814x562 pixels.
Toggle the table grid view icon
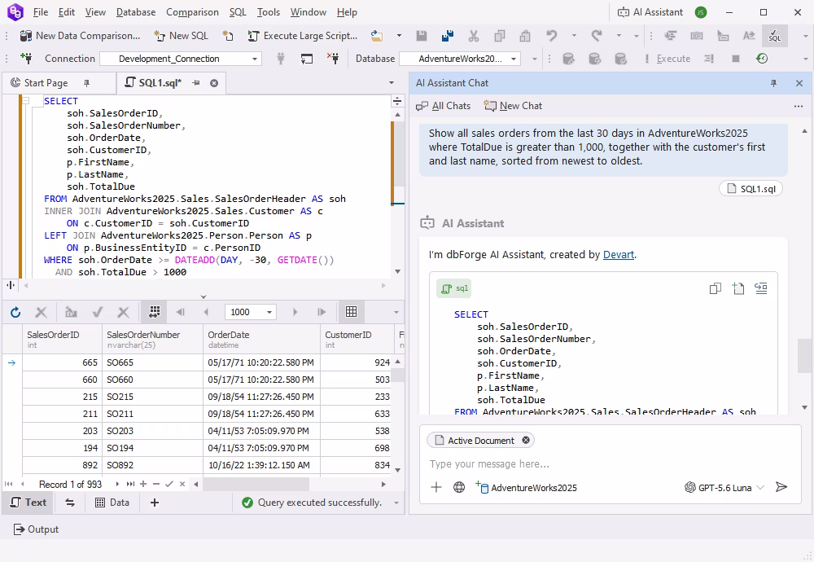352,312
